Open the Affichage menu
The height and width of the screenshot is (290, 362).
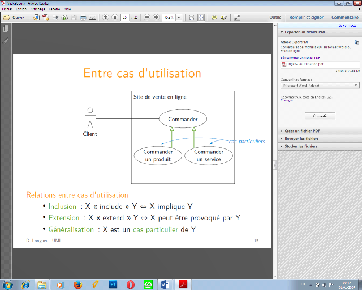pyautogui.click(x=38, y=10)
